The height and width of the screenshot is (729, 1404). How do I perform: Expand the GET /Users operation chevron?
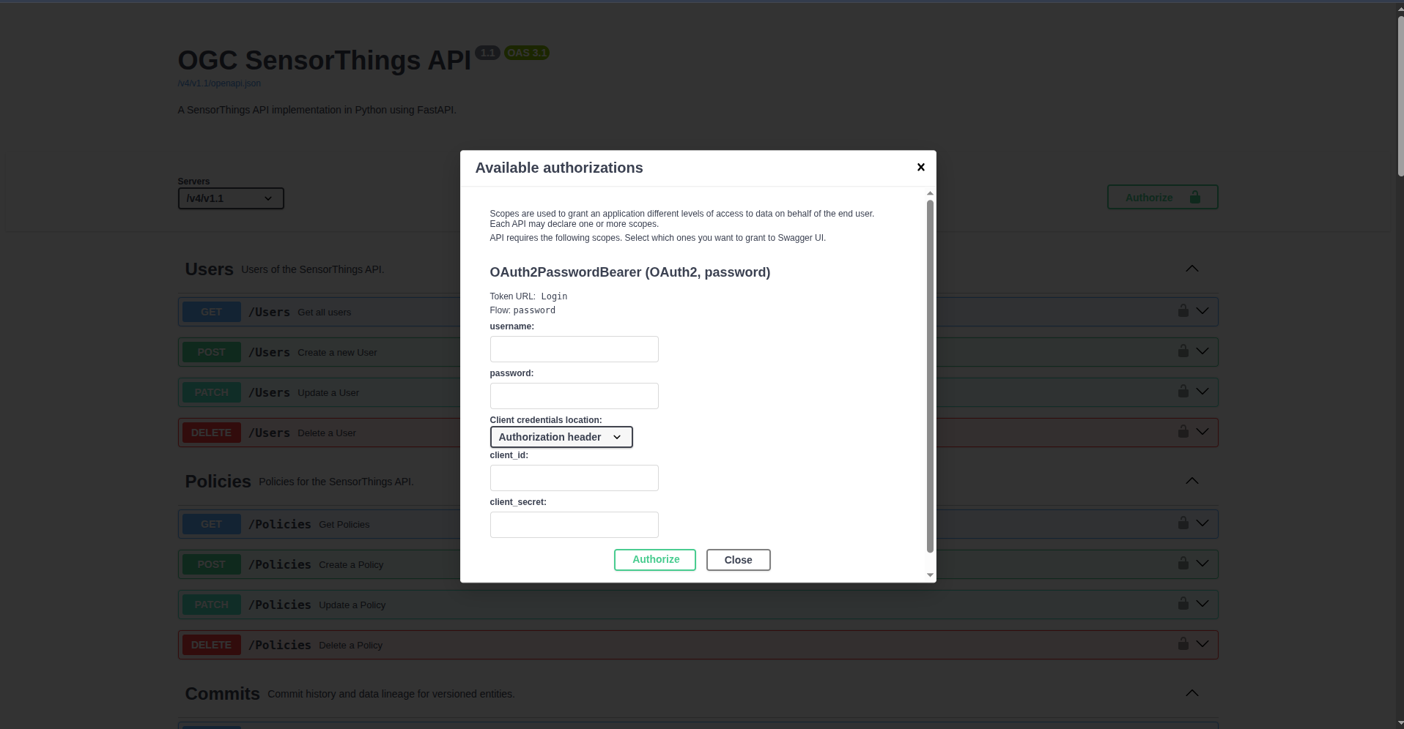(1202, 311)
